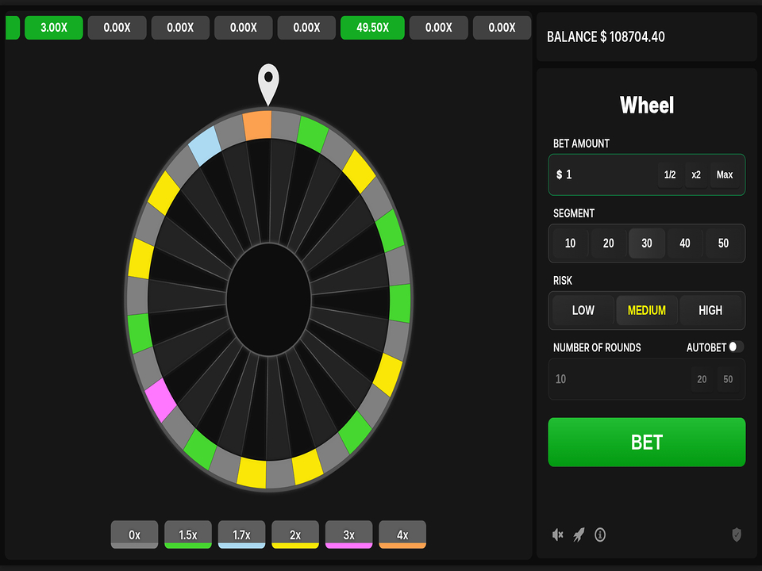The height and width of the screenshot is (571, 762).
Task: Unmute sound with the speaker icon
Action: coord(558,535)
